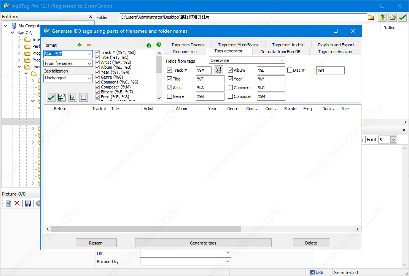Switch to the Get data from FreeDB tab
409x276 pixels.
280,52
